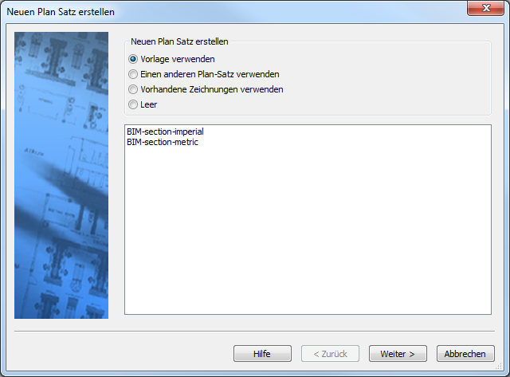Viewport: 510px width, 377px height.
Task: Click the dialog title bar text
Action: click(61, 12)
